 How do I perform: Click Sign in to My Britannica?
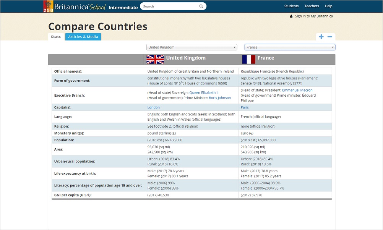[314, 16]
